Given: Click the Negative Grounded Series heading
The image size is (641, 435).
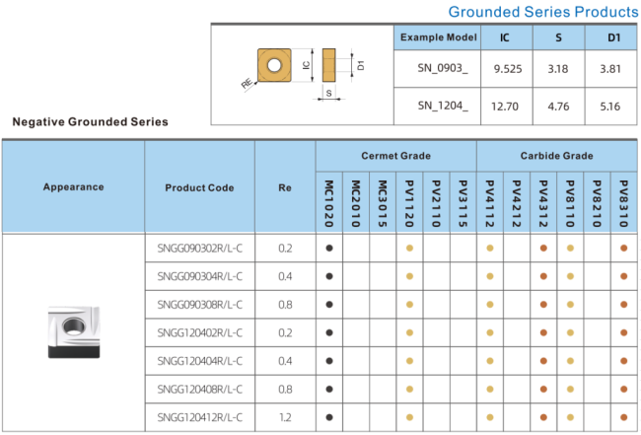Looking at the screenshot, I should click(x=90, y=122).
